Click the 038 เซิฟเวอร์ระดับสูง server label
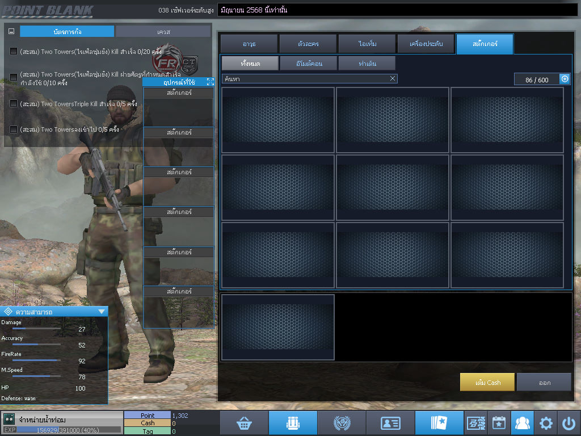Screen dimensions: 581x436 186,10
